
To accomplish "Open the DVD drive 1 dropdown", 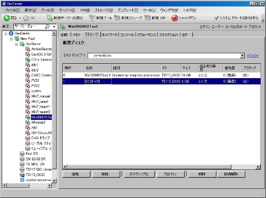I will 242,56.
